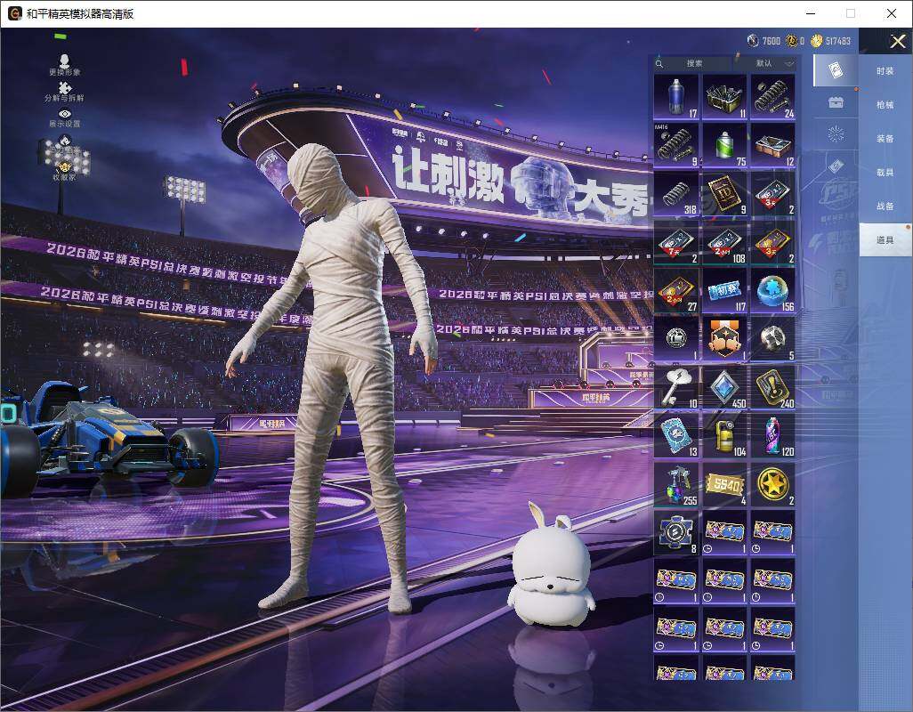Screen dimensions: 913x712
Task: Open 展示设置 eye display settings
Action: point(64,118)
